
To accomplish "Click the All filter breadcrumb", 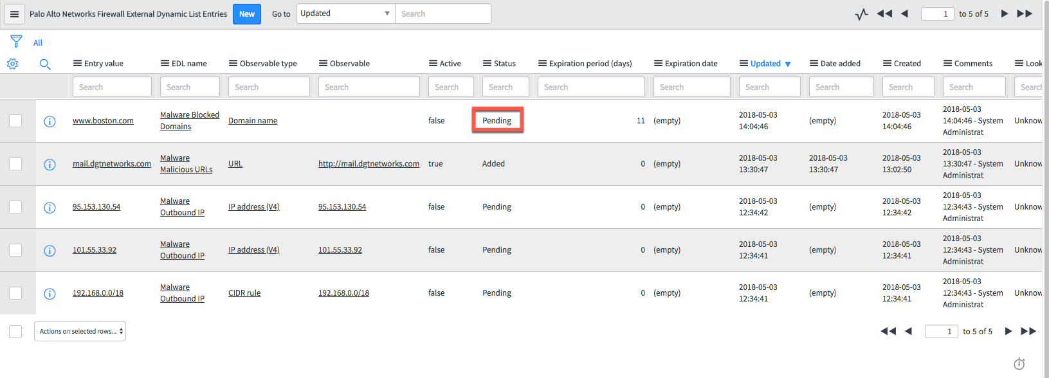I will pyautogui.click(x=38, y=42).
